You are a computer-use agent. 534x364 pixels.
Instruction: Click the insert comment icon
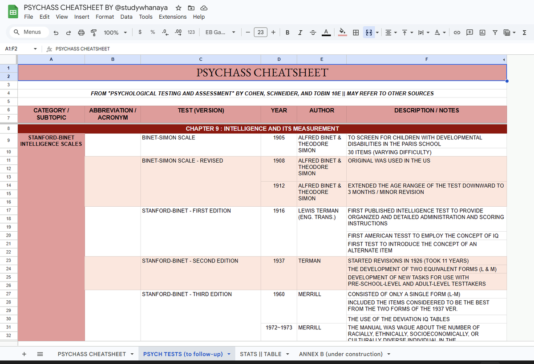point(470,32)
